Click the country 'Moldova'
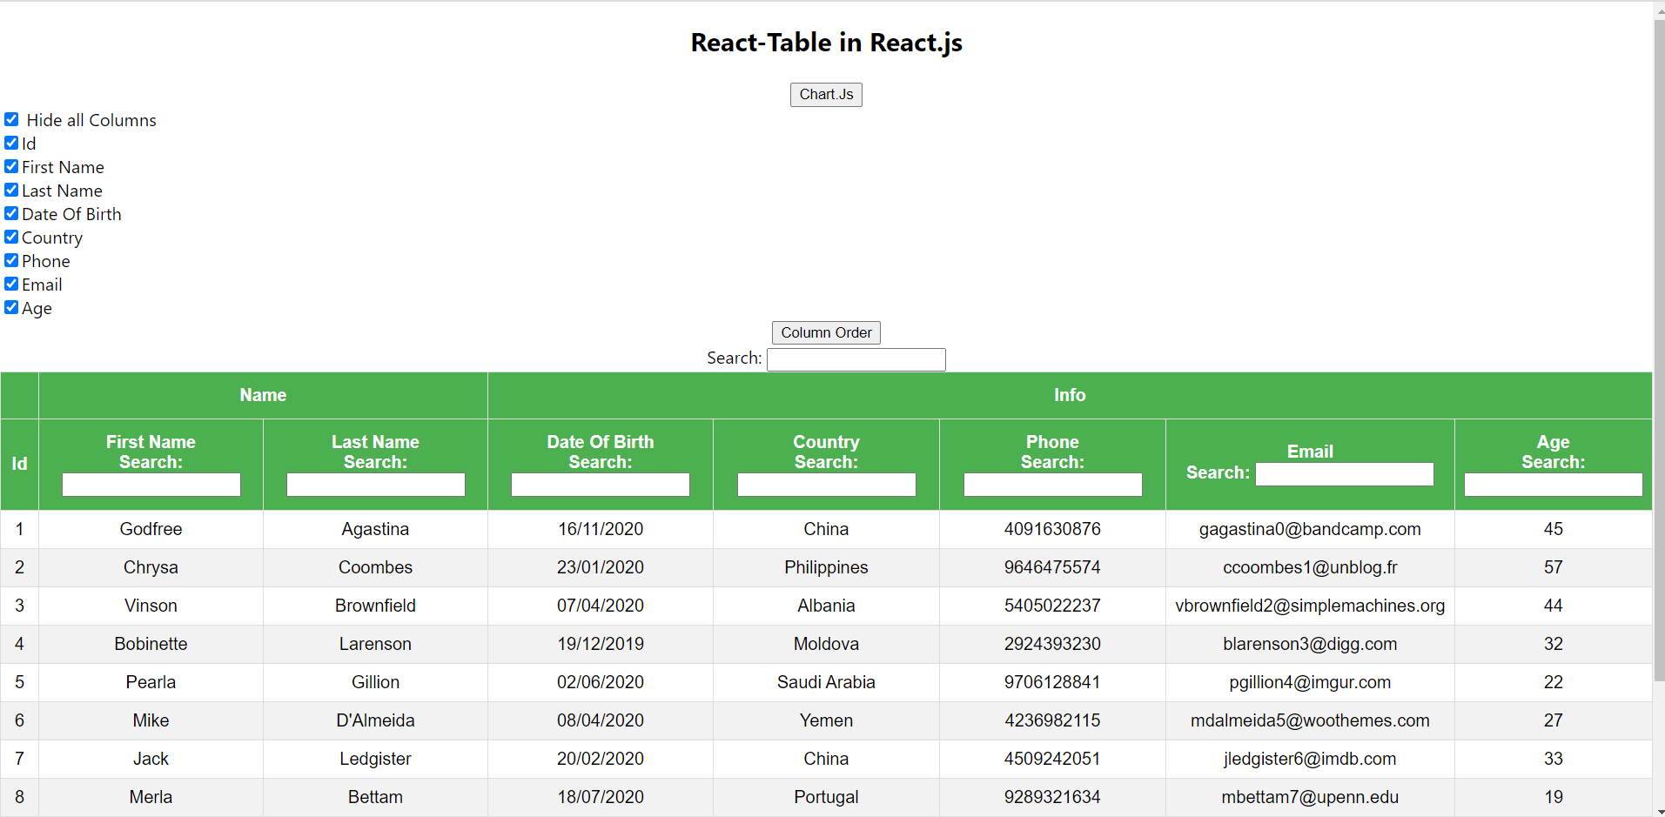 click(x=826, y=644)
